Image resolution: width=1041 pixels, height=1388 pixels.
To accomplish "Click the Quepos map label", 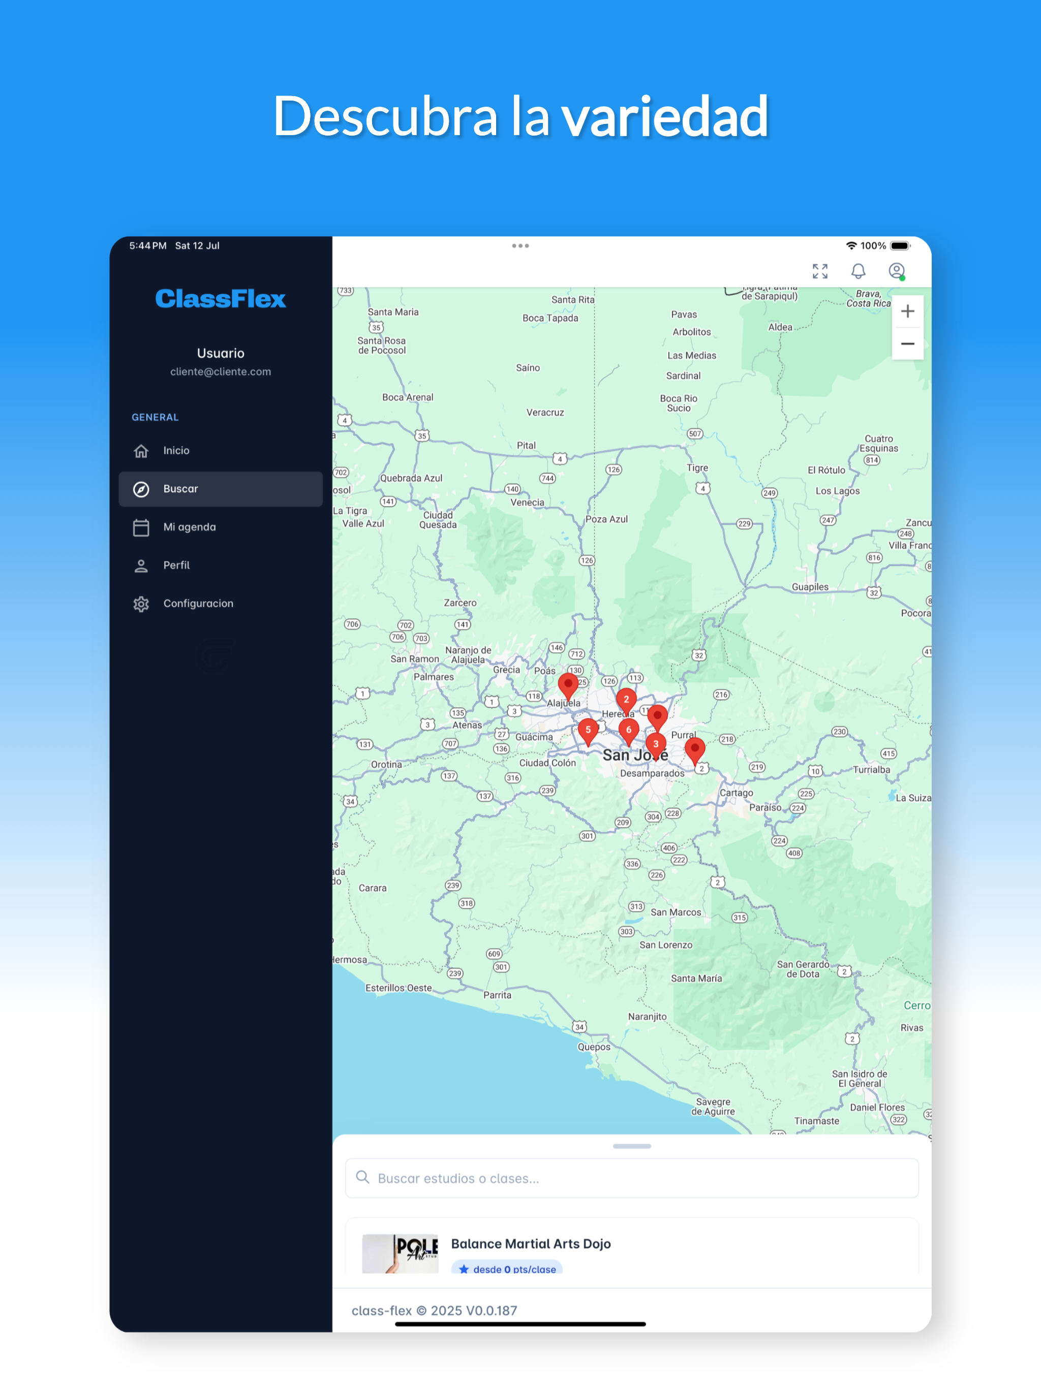I will (x=593, y=1047).
